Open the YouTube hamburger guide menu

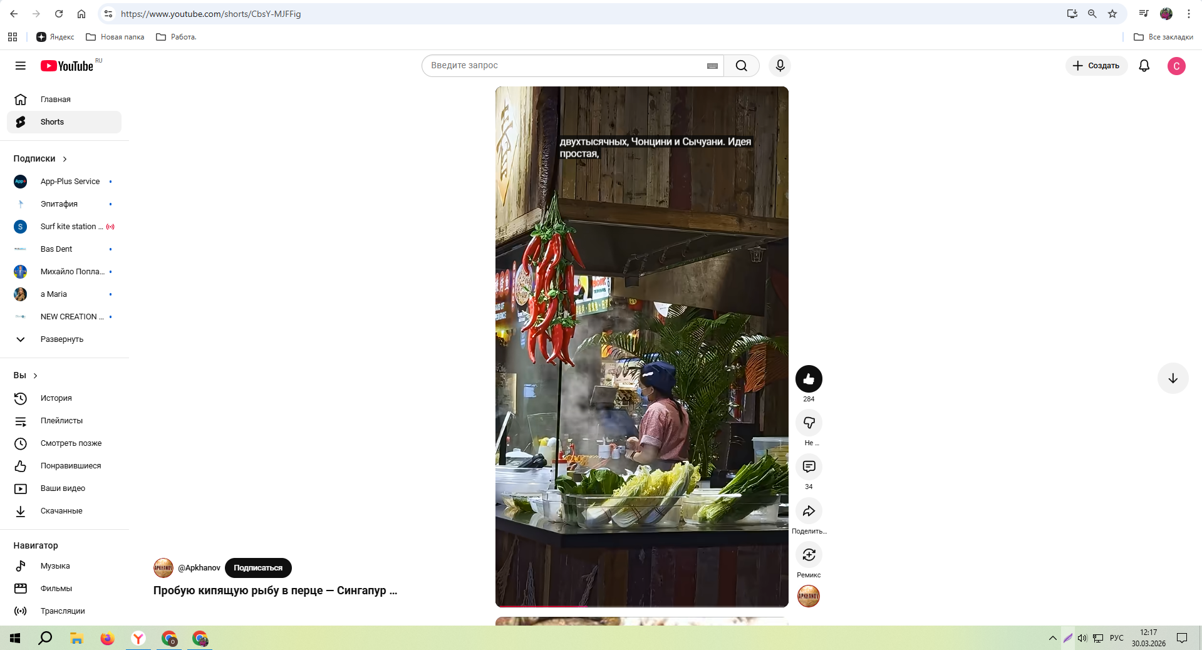click(x=21, y=66)
